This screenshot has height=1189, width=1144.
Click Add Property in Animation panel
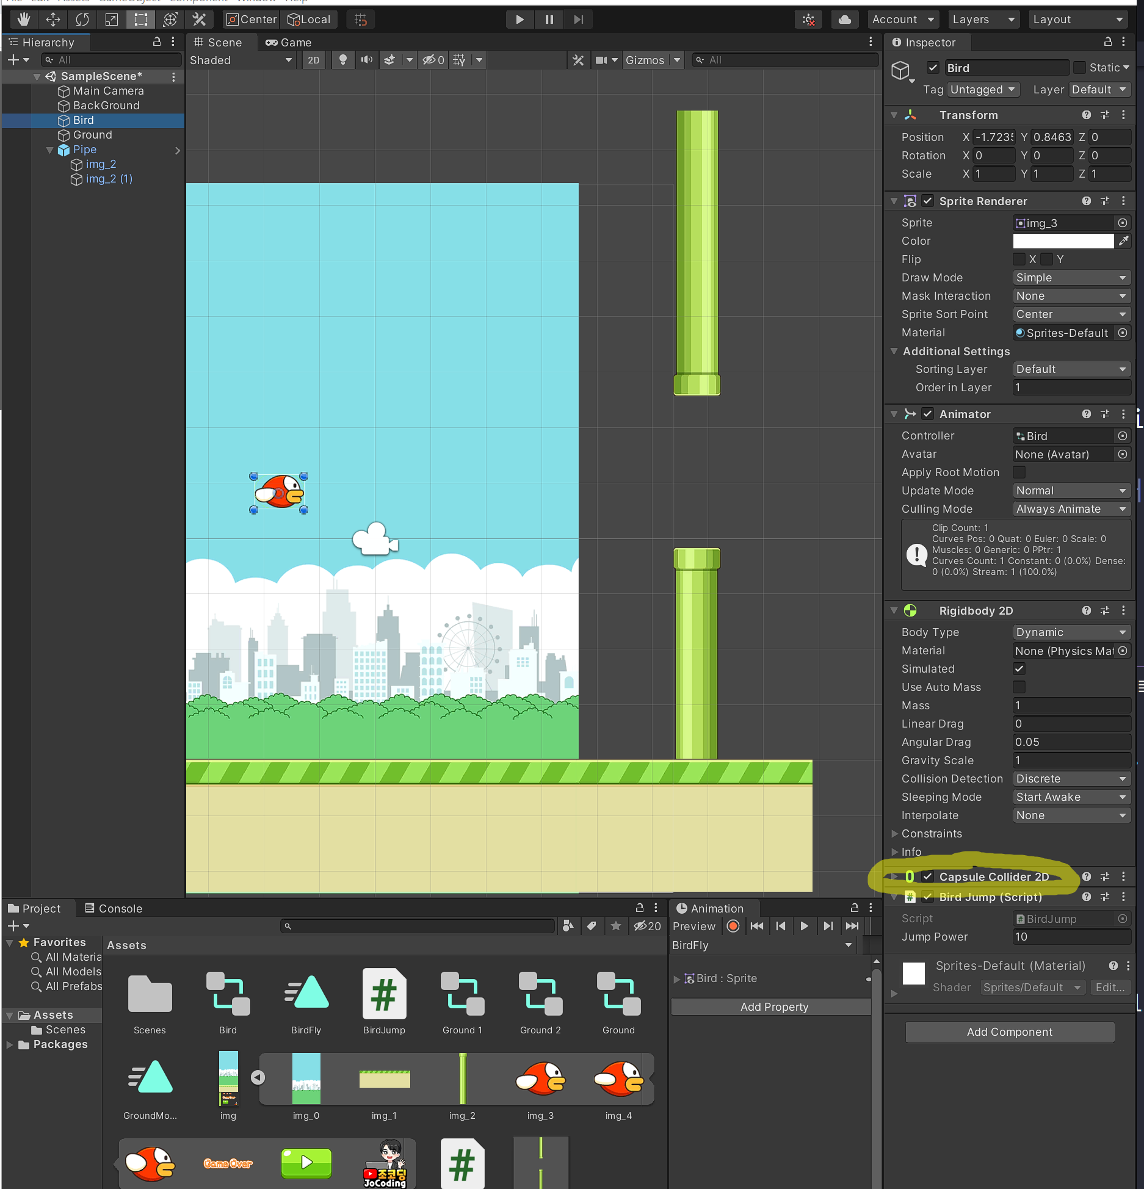(x=773, y=1006)
